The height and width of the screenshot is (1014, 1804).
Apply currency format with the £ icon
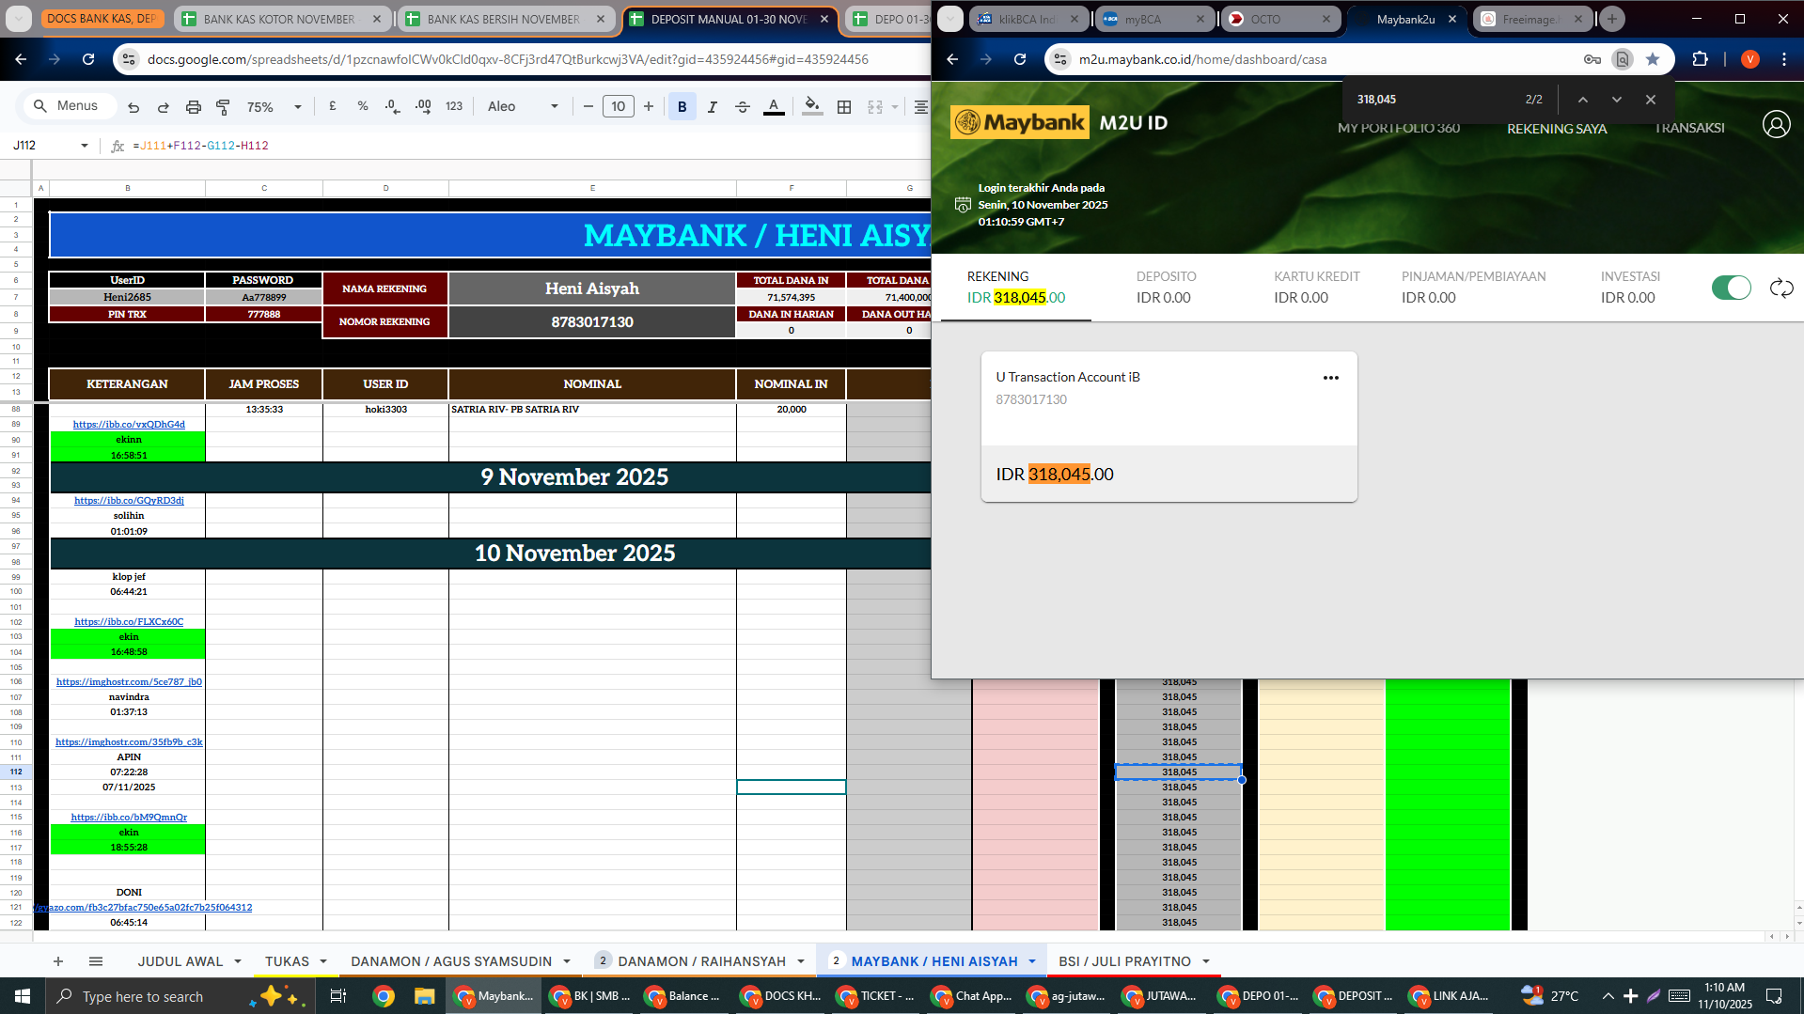coord(333,107)
